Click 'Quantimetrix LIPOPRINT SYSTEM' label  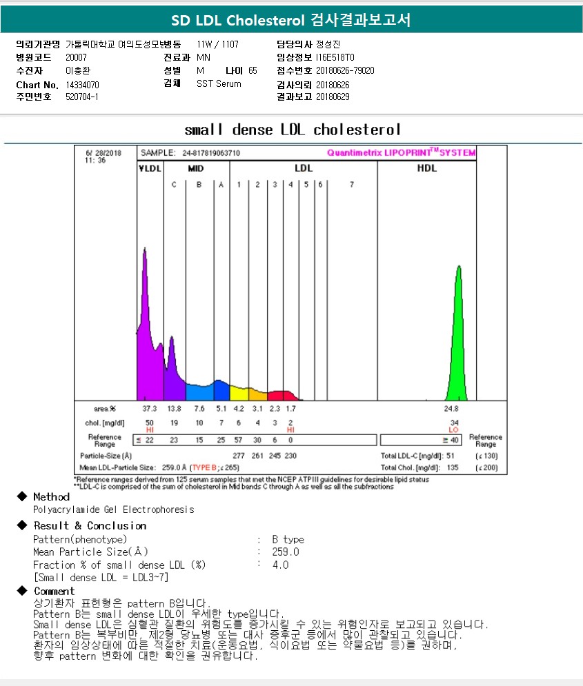(401, 152)
